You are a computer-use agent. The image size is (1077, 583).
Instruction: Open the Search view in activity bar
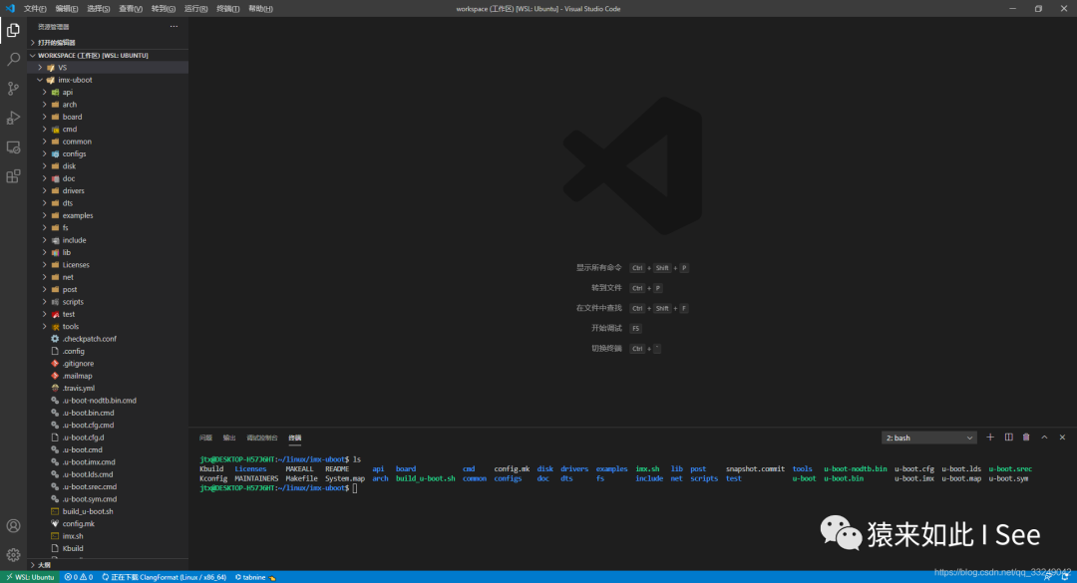pyautogui.click(x=13, y=59)
